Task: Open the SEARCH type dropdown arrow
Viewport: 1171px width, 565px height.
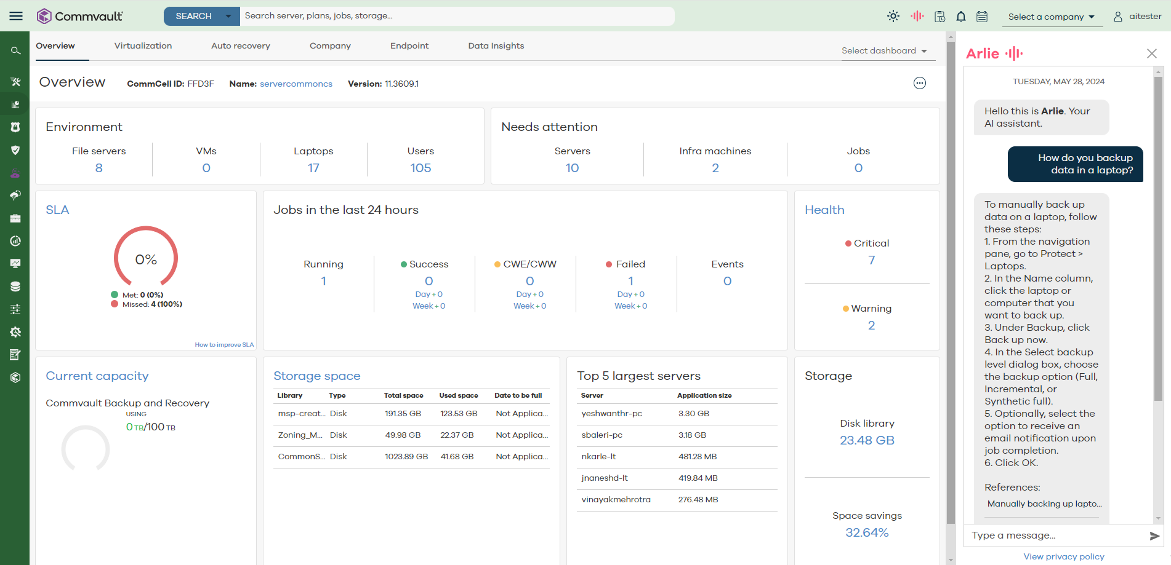Action: click(228, 16)
